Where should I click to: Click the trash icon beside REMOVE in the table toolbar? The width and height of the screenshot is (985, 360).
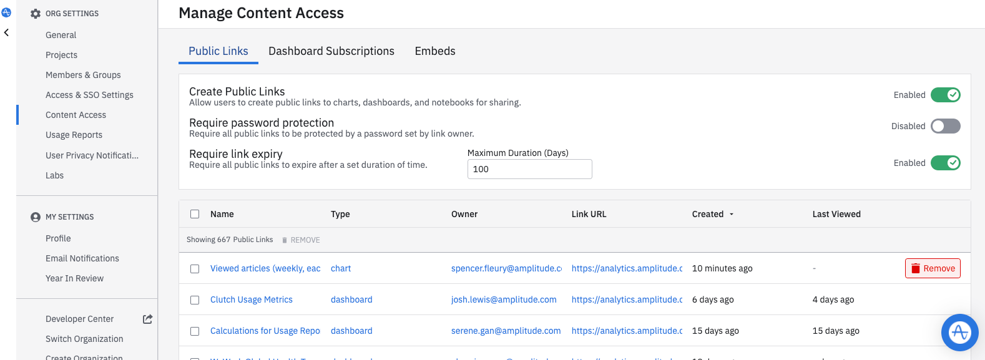285,240
